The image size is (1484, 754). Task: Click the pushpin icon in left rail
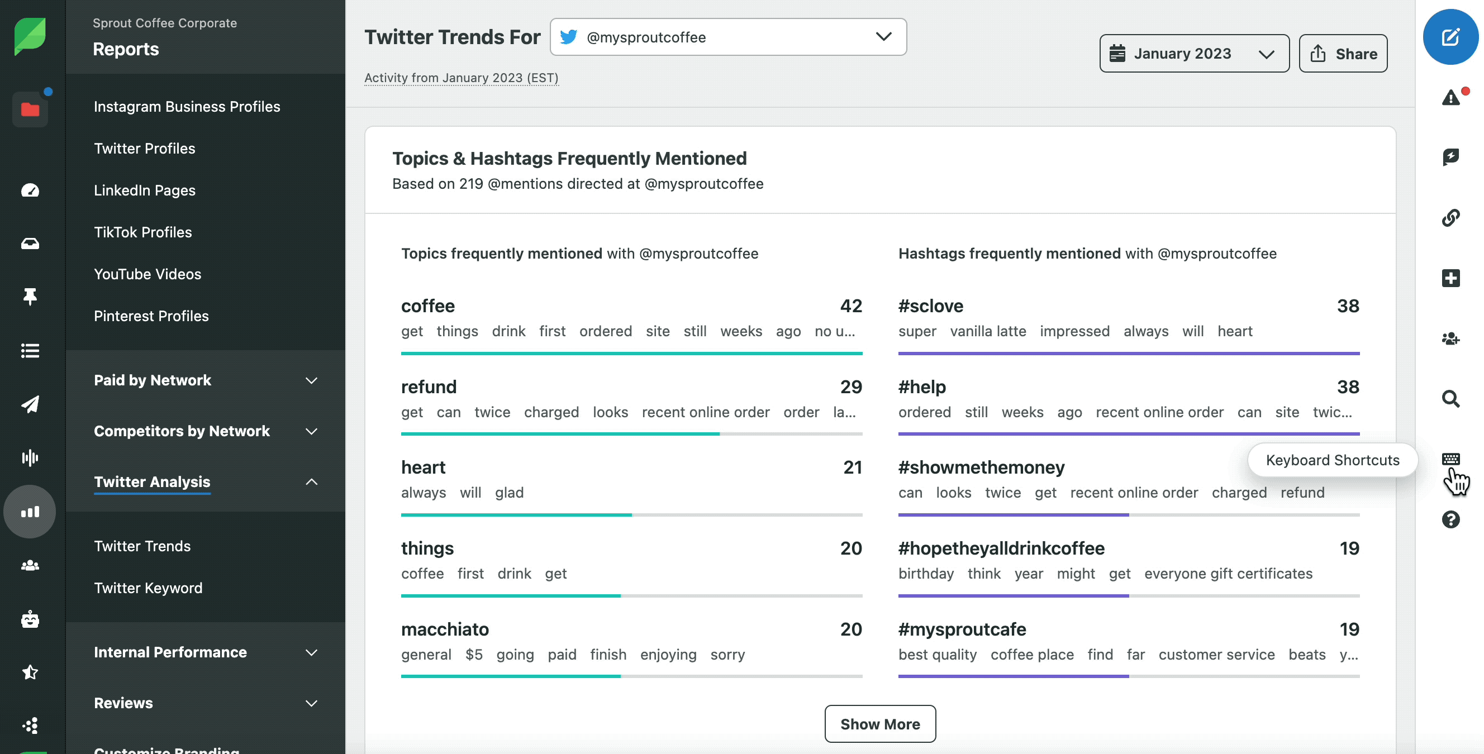pyautogui.click(x=30, y=297)
